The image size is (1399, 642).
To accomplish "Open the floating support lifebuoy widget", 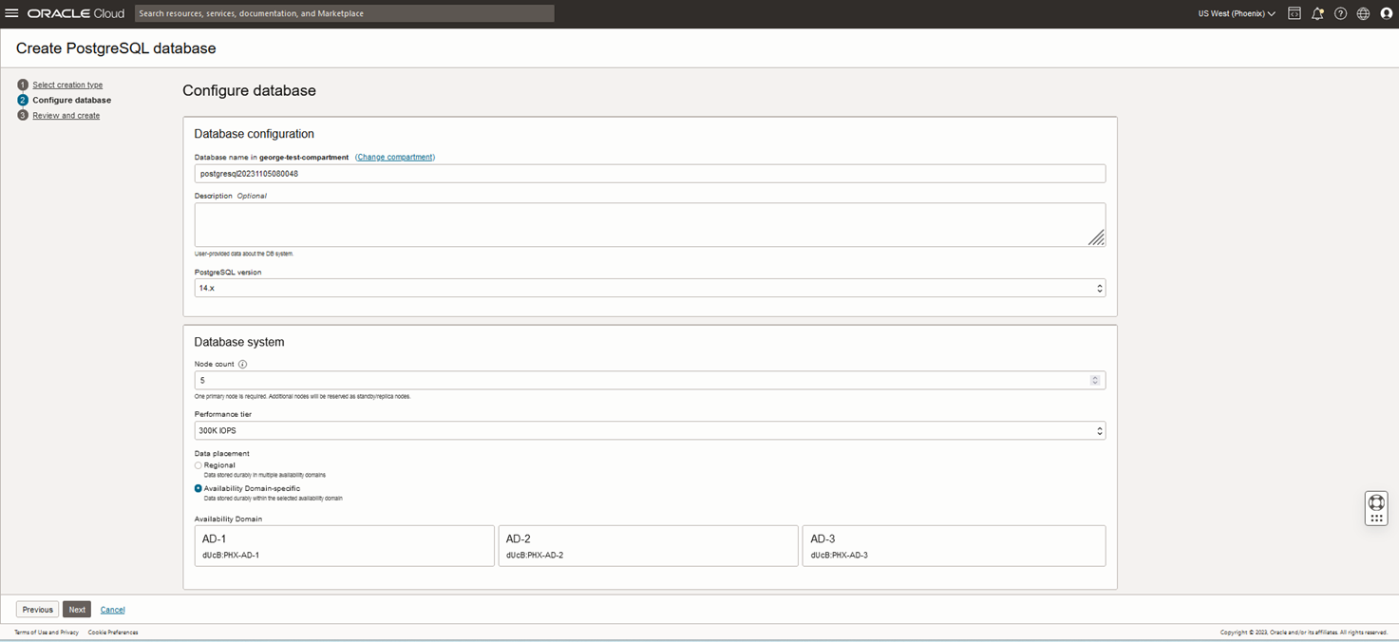I will pos(1376,508).
